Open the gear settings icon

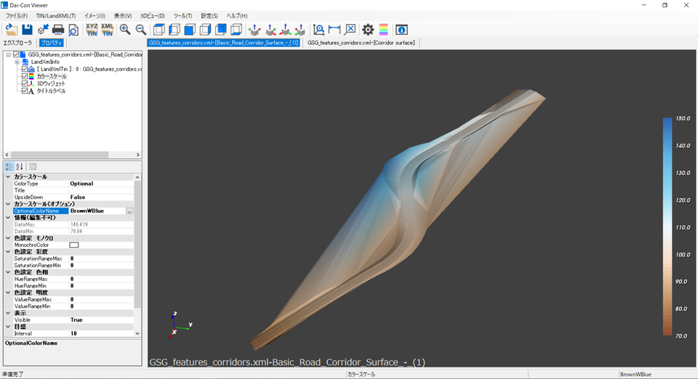click(x=368, y=30)
